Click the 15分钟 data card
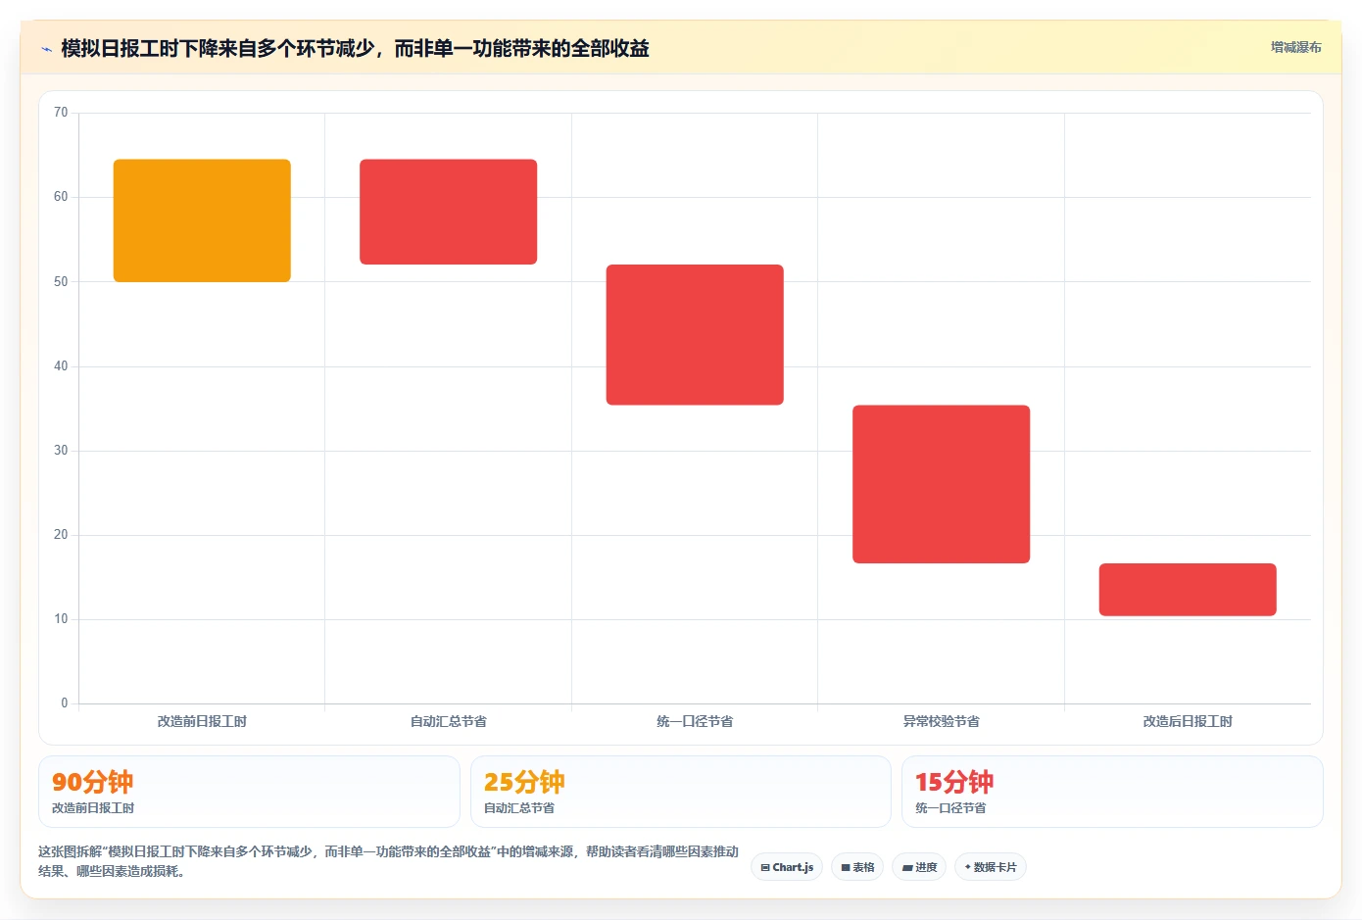1362x920 pixels. [x=1112, y=792]
